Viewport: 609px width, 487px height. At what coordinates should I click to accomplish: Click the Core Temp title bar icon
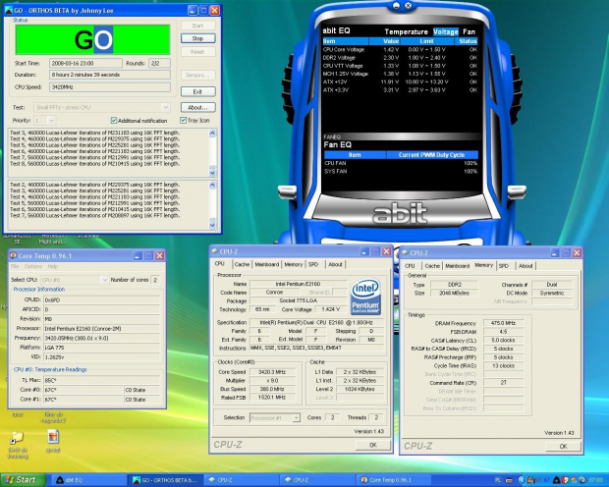13,255
